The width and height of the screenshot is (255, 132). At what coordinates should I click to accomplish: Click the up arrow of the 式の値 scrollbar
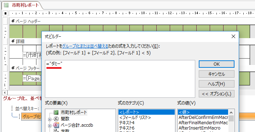coord(231,112)
